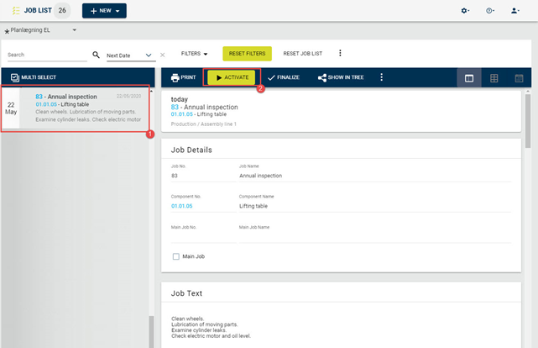Open the New dropdown button

coord(104,11)
